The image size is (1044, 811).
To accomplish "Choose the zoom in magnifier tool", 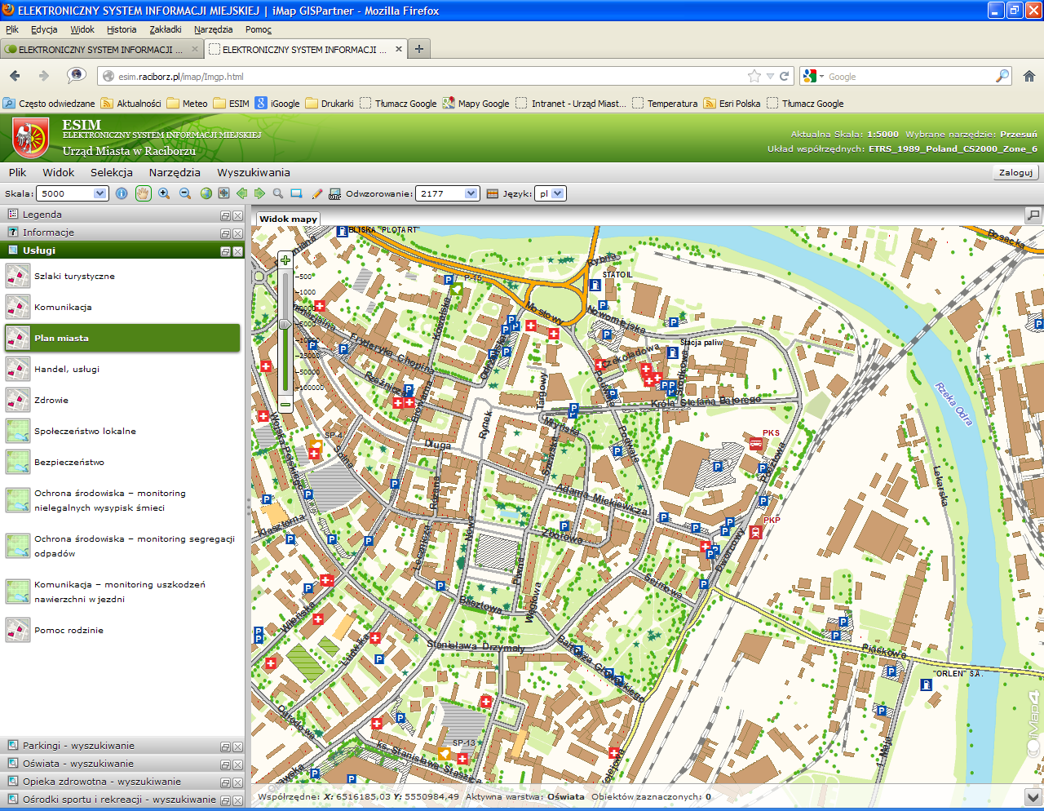I will [x=164, y=193].
